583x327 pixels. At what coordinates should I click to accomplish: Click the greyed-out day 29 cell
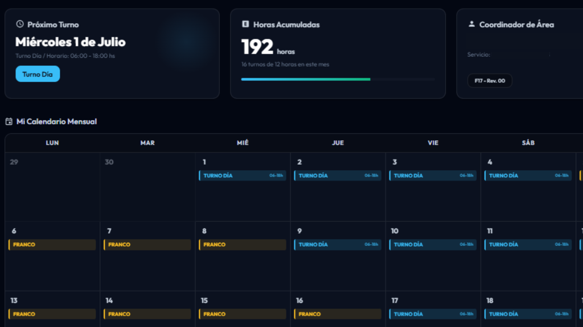click(52, 187)
